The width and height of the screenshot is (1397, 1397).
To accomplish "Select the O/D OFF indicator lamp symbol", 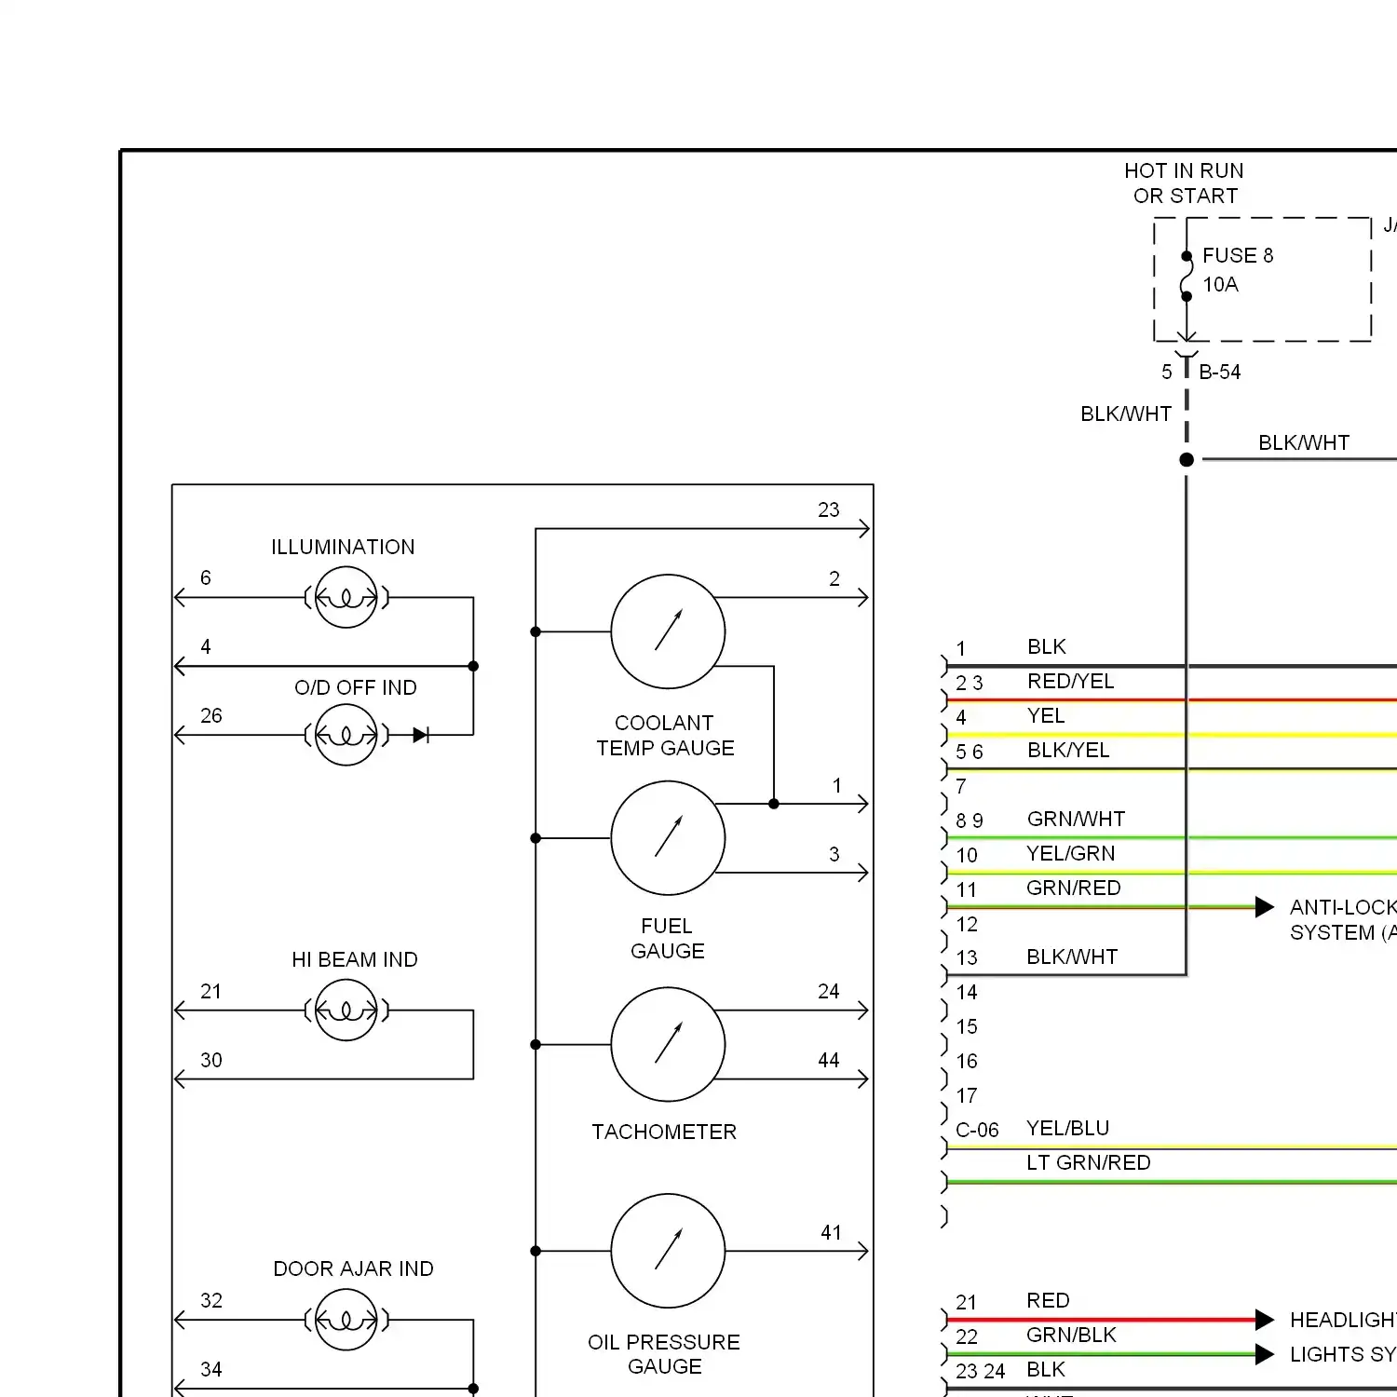I will 346,735.
